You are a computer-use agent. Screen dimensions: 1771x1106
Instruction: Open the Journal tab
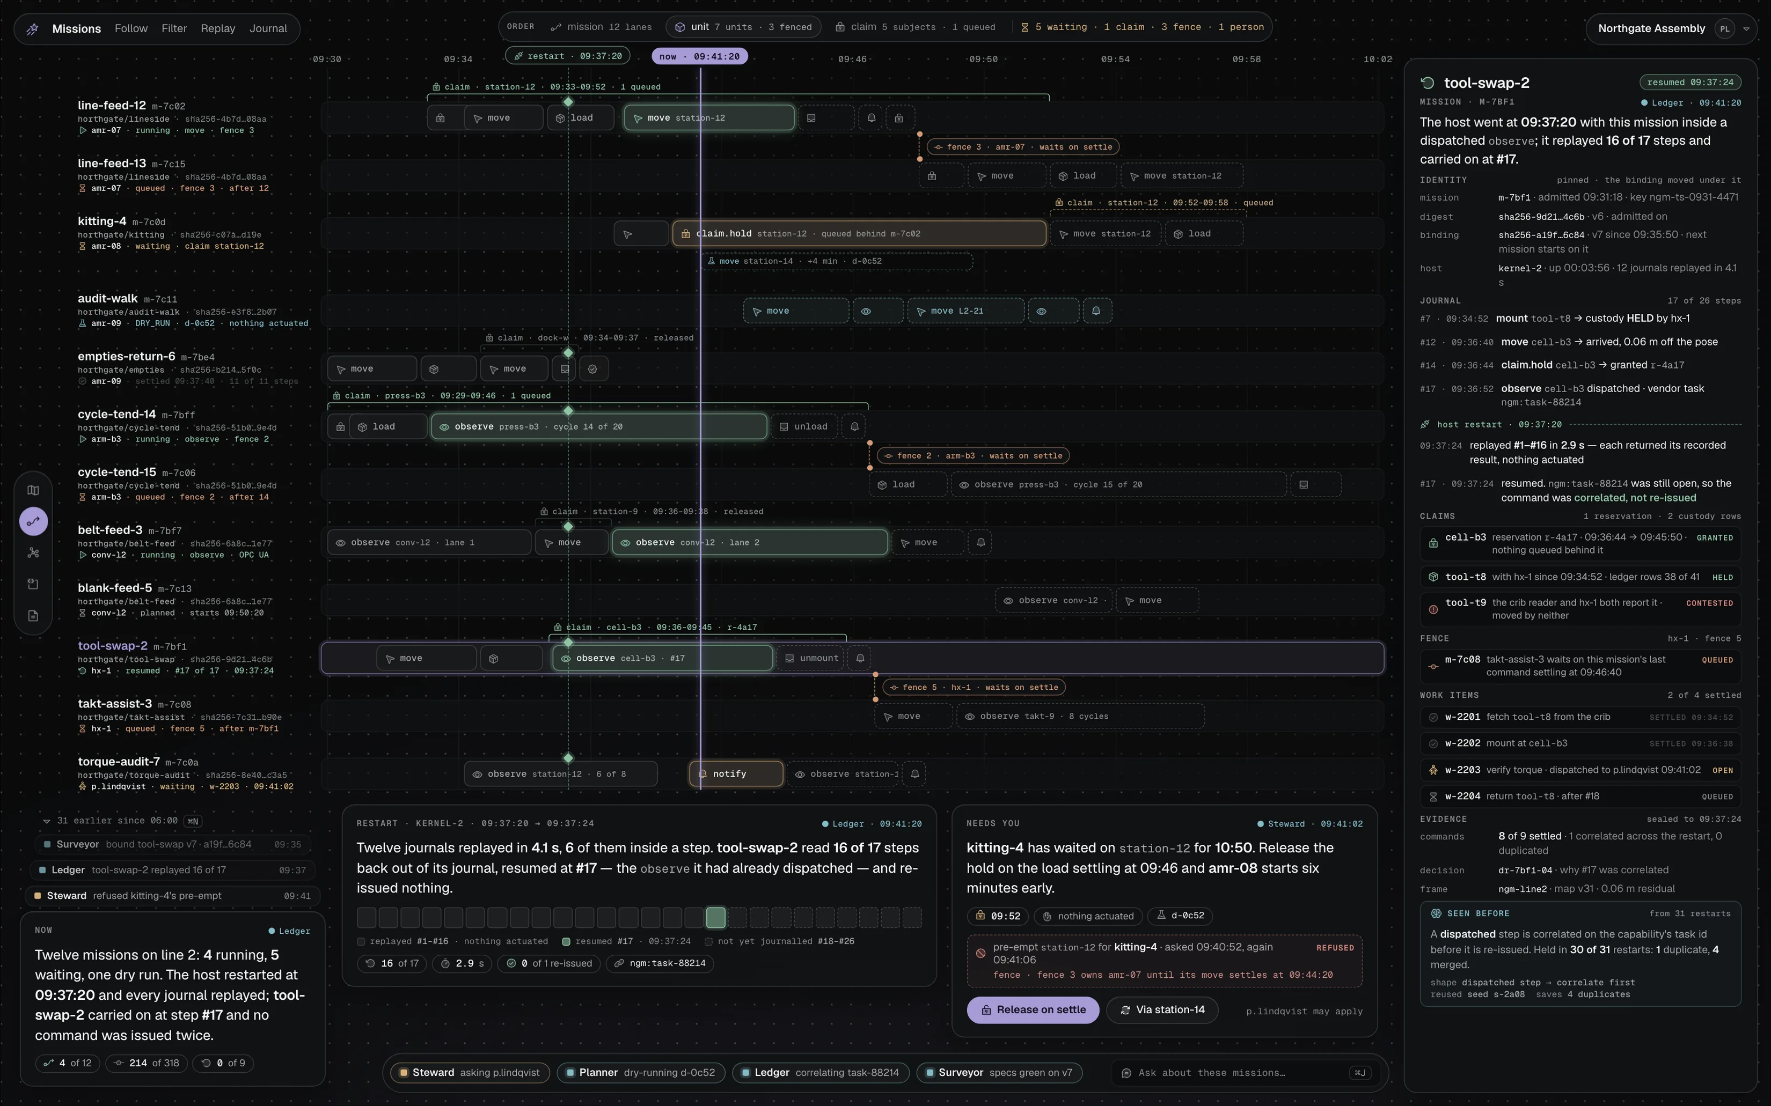point(268,28)
